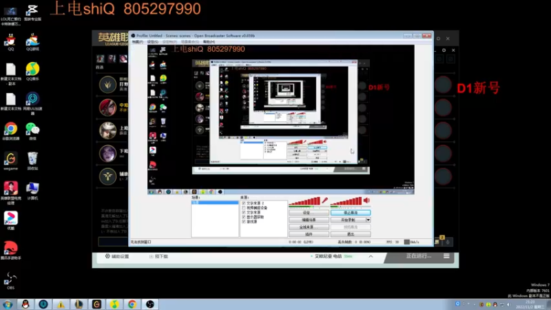Viewport: 551px width, 310px height.
Task: Toggle the 文字来源 2 source checkbox
Action: tap(244, 203)
